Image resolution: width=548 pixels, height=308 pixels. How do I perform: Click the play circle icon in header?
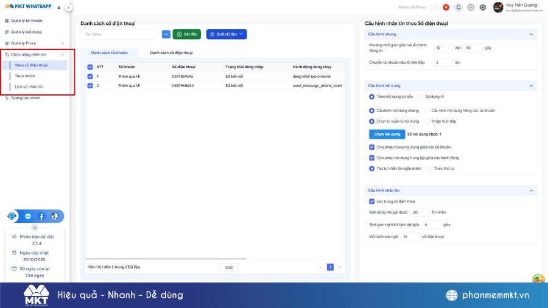[471, 7]
